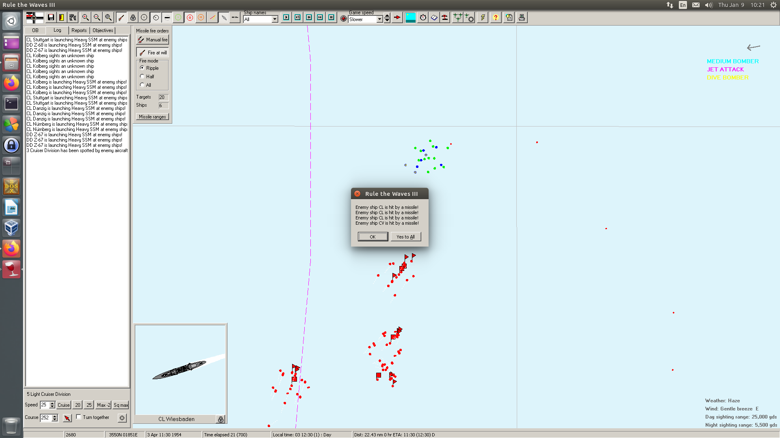Click the lightning bolt icon
780x438 pixels.
pyautogui.click(x=483, y=17)
